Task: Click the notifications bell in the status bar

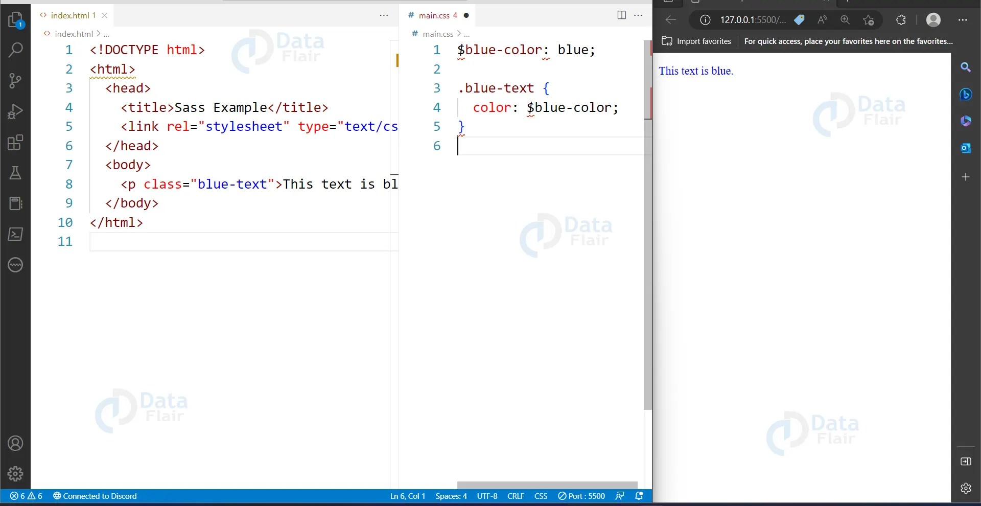Action: coord(639,496)
